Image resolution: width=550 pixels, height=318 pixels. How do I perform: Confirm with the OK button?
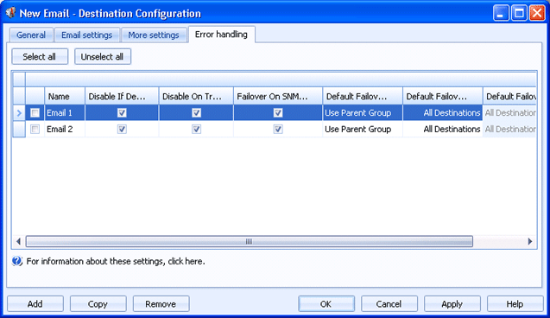(326, 303)
